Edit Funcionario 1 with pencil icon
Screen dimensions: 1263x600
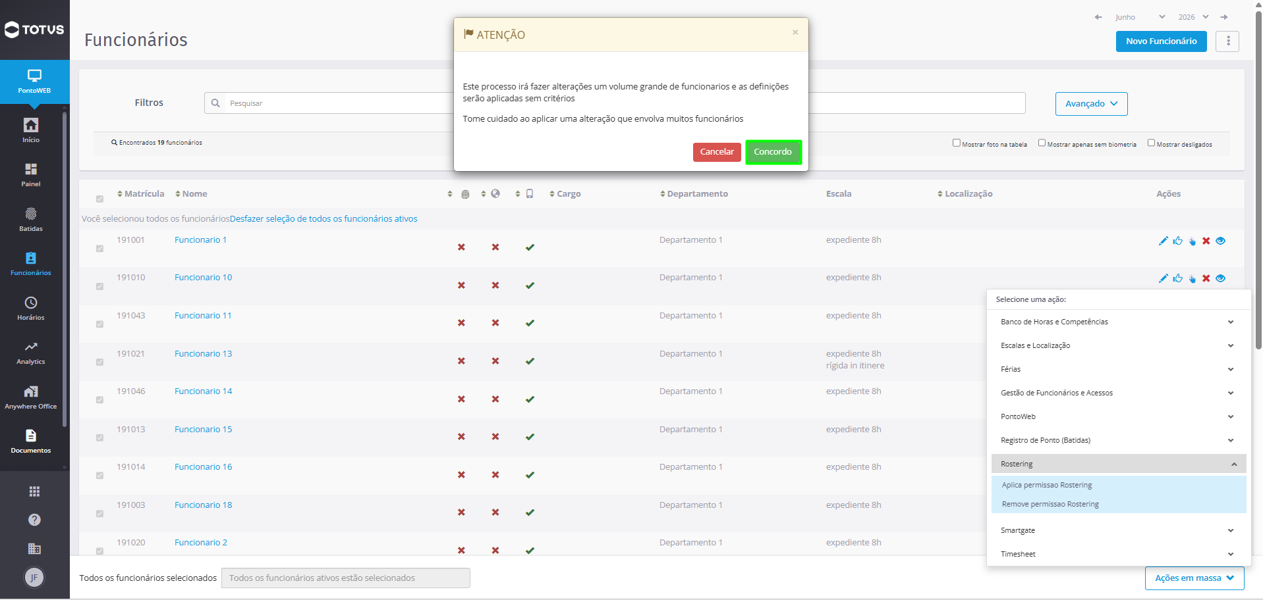(x=1163, y=241)
